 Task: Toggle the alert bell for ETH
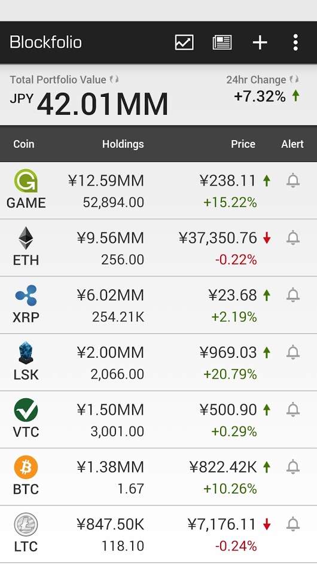tap(293, 238)
